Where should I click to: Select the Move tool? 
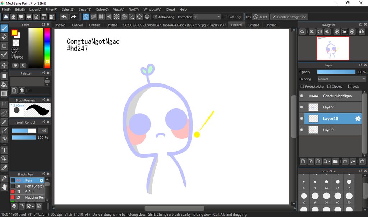tap(4, 65)
